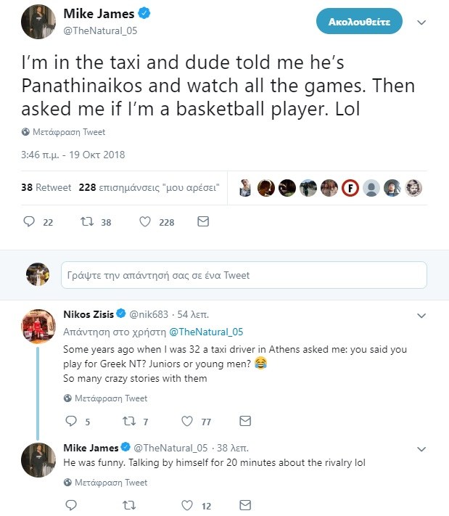
Task: Click the envelope icon on Nikos Zisis's reply
Action: point(245,421)
